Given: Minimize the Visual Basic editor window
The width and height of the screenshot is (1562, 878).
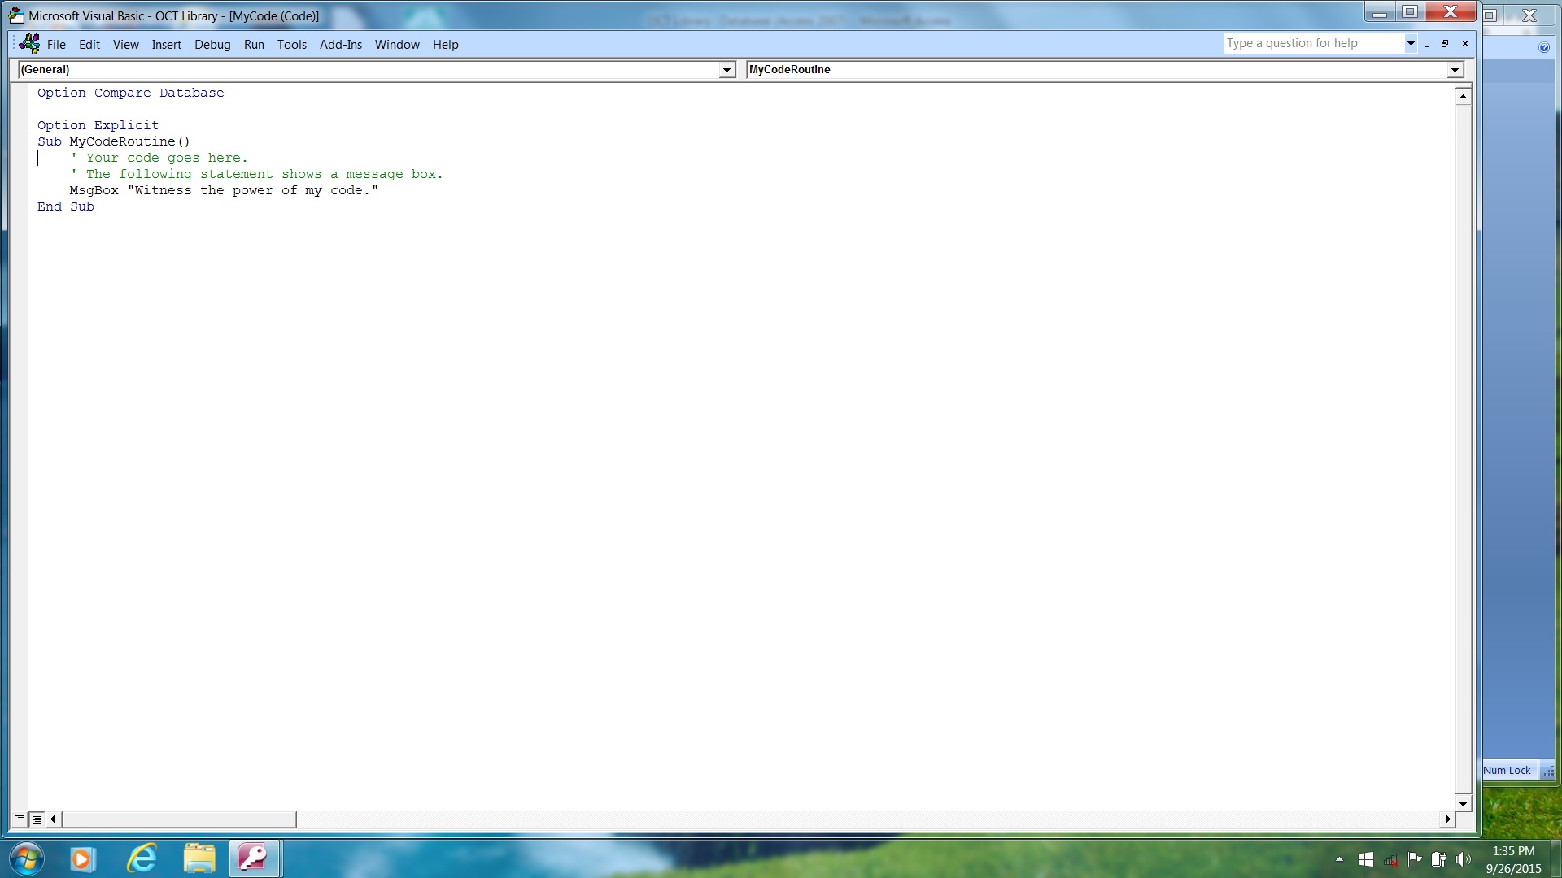Looking at the screenshot, I should click(x=1380, y=11).
